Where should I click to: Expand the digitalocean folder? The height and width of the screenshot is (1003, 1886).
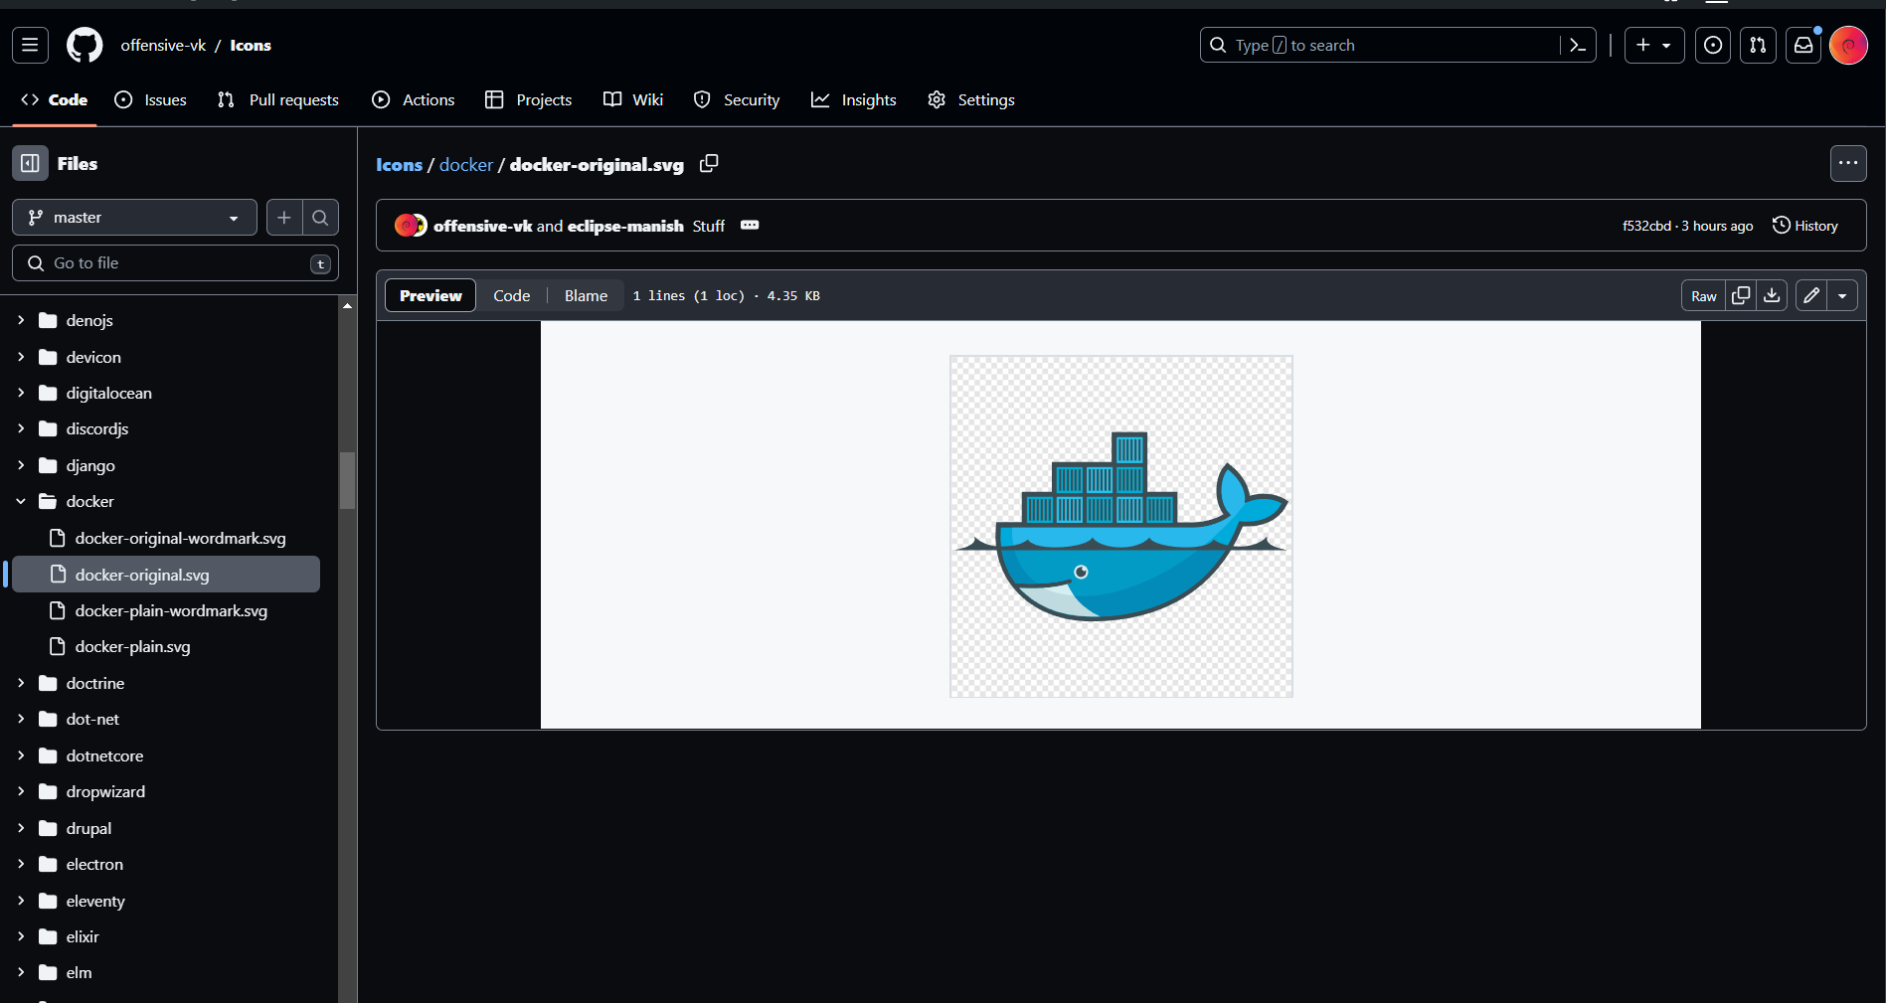pyautogui.click(x=21, y=393)
